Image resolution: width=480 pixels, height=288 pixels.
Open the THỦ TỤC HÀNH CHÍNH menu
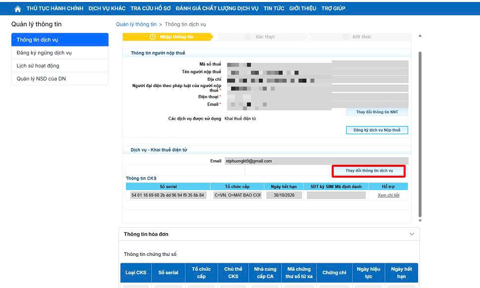pyautogui.click(x=56, y=8)
